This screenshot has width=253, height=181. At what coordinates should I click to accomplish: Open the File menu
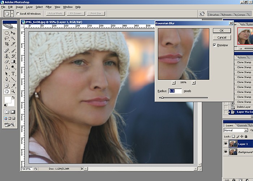(x=3, y=7)
